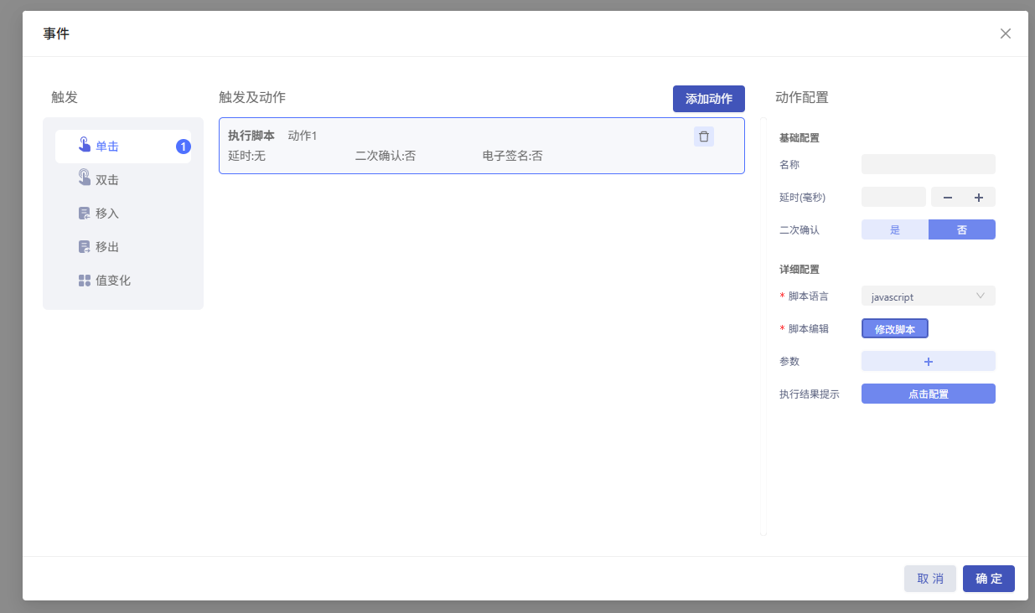Click the 二次确认:否 text in action card
This screenshot has height=613, width=1035.
click(x=386, y=156)
